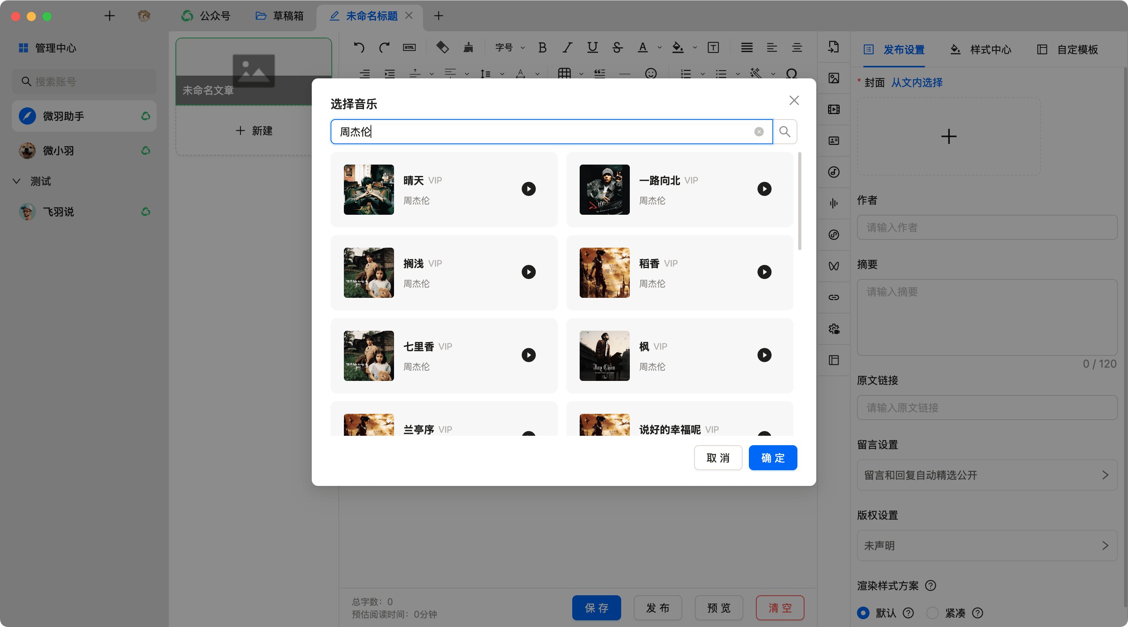This screenshot has height=627, width=1128.
Task: Click the audio waveform icon in sidebar
Action: 834,203
